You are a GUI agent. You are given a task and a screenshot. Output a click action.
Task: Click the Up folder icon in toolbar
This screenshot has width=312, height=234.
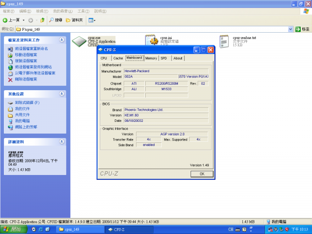tap(42, 20)
